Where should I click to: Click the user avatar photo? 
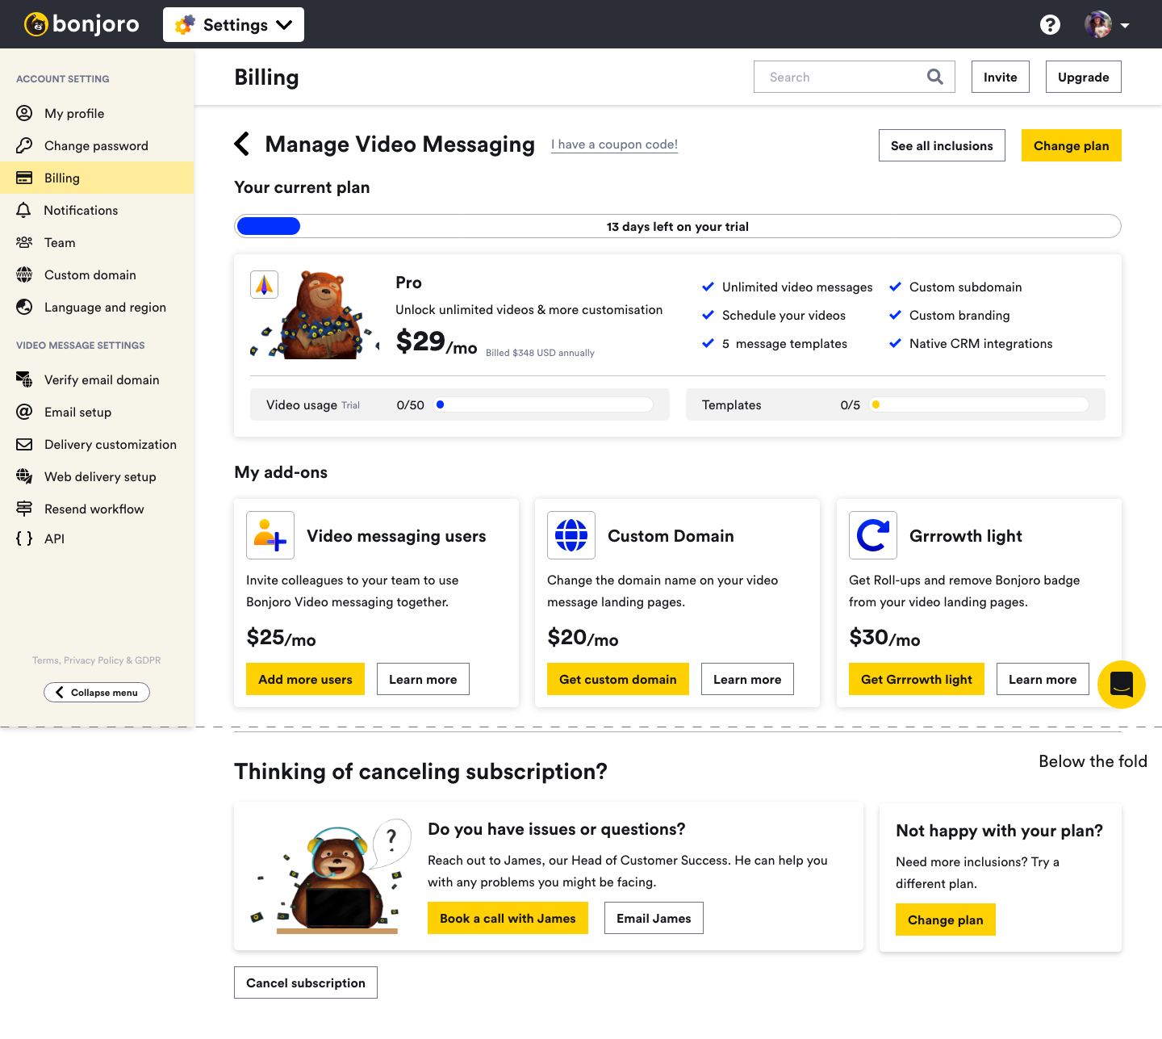point(1098,24)
